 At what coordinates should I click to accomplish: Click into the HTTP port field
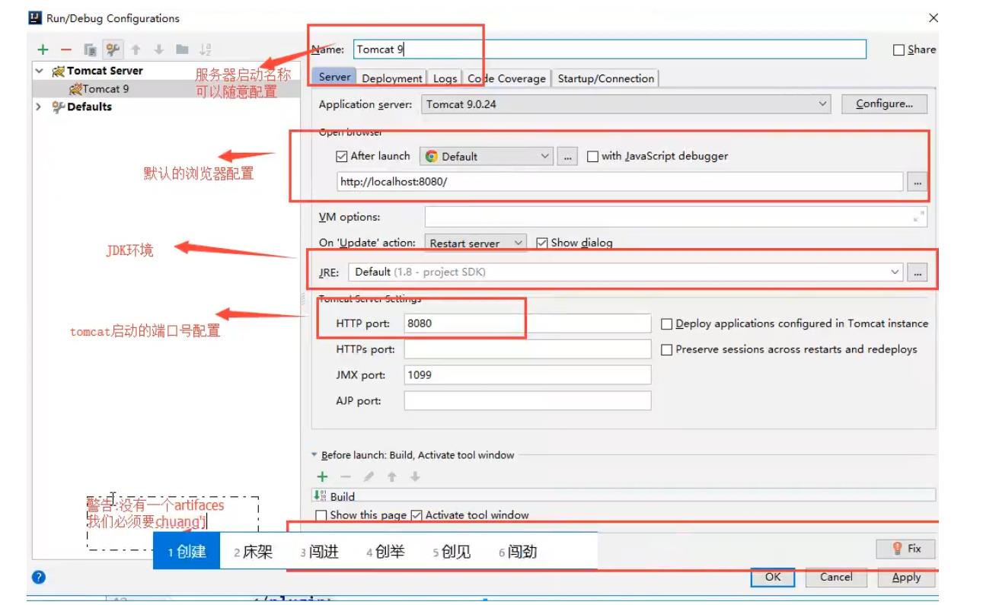[528, 323]
